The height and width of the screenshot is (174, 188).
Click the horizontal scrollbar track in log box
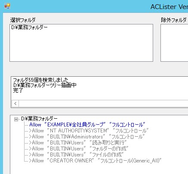click(103, 103)
